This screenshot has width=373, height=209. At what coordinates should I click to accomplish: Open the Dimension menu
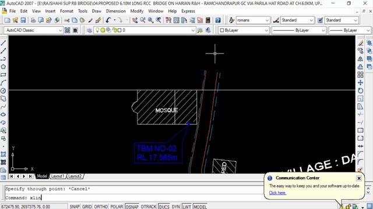pos(116,11)
